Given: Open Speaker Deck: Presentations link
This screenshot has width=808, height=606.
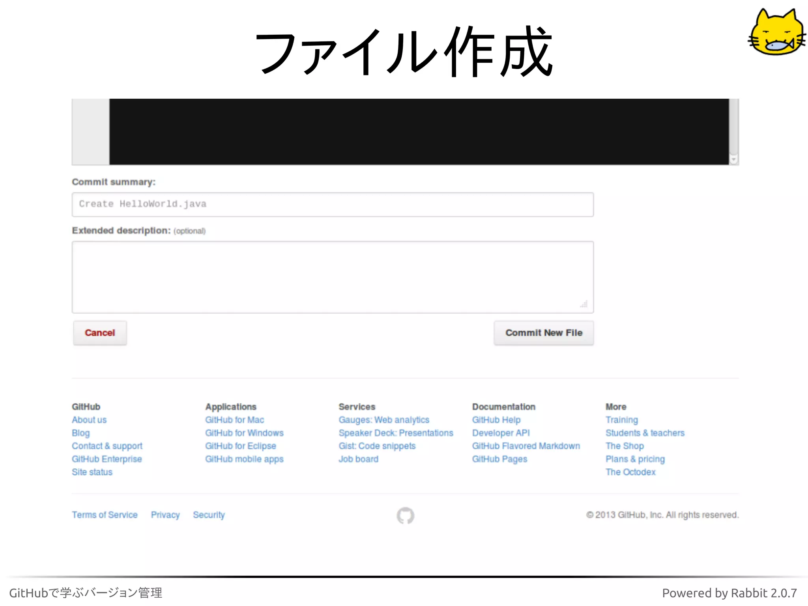Looking at the screenshot, I should coord(396,433).
